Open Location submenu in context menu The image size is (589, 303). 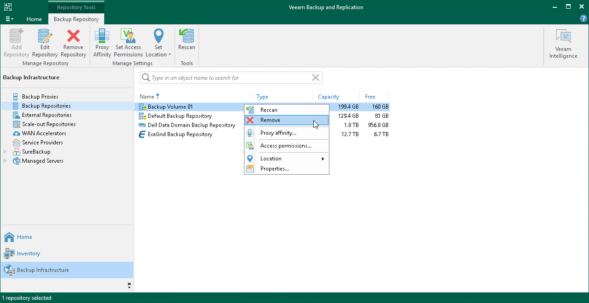tap(271, 159)
